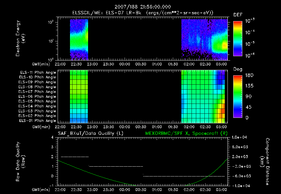Click the 180 value on Deg color bar
This screenshot has height=194, width=281.
(x=249, y=75)
